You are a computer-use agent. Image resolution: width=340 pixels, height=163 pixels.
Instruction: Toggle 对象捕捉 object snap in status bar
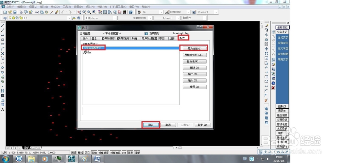[x=103, y=152]
